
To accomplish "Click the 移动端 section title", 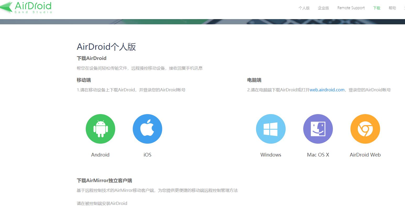I will (x=84, y=80).
